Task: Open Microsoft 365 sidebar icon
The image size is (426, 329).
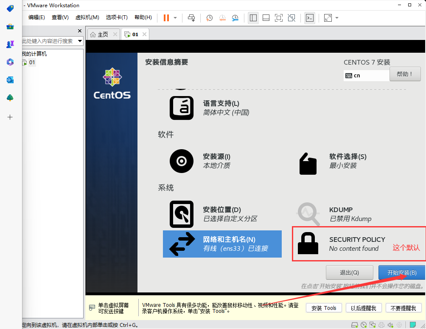Action: tap(10, 62)
